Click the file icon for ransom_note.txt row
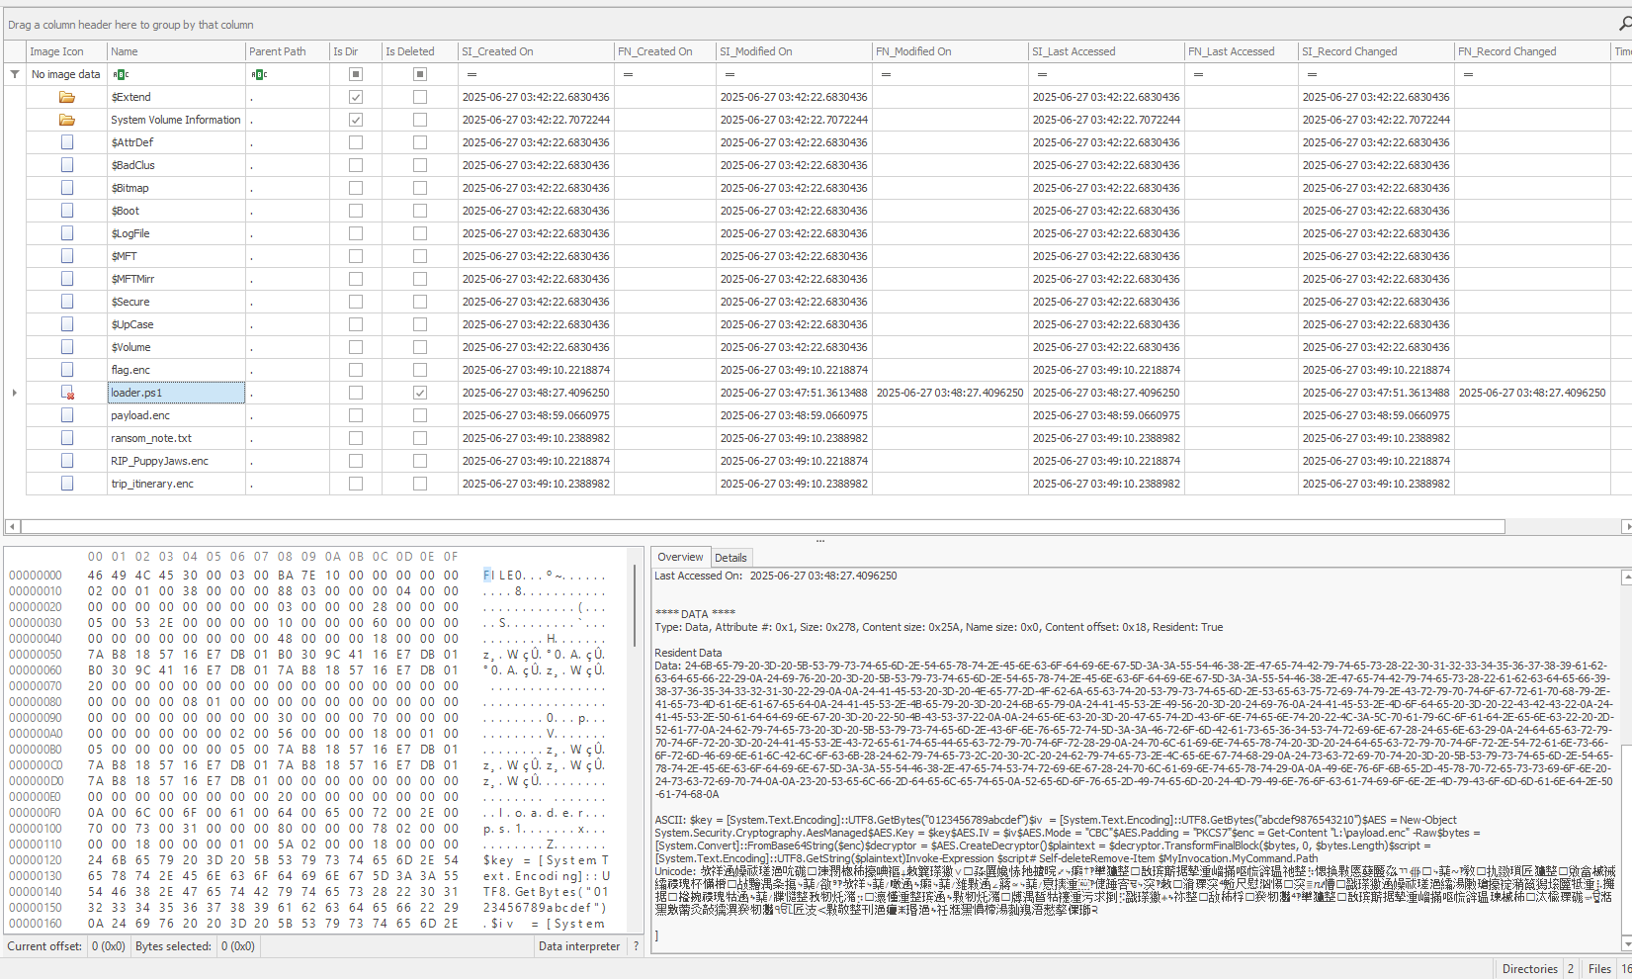The image size is (1632, 979). point(67,438)
